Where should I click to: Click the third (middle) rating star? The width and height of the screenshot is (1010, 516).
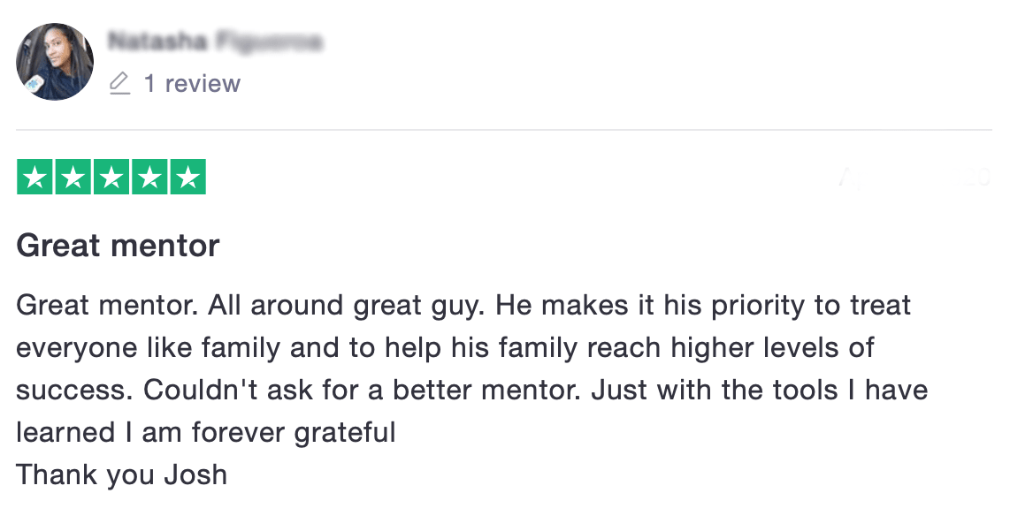point(111,178)
